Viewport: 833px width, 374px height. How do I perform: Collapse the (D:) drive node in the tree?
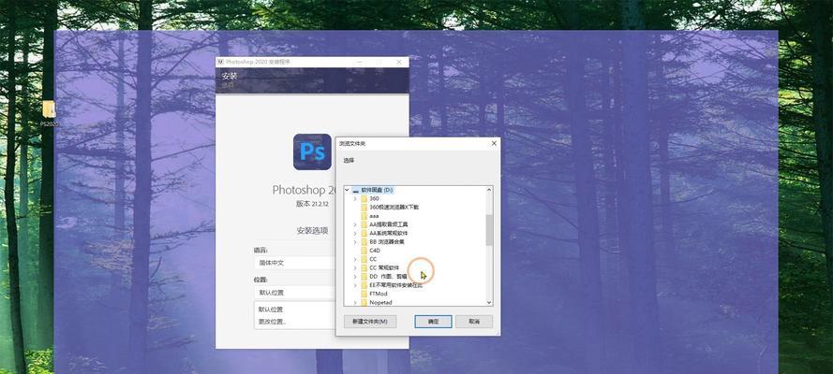(347, 190)
